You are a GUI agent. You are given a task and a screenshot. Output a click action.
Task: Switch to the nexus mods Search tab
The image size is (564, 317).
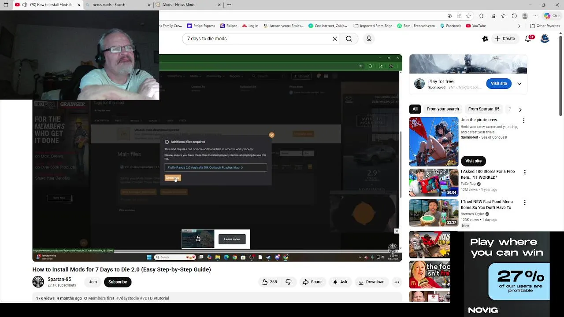click(118, 5)
